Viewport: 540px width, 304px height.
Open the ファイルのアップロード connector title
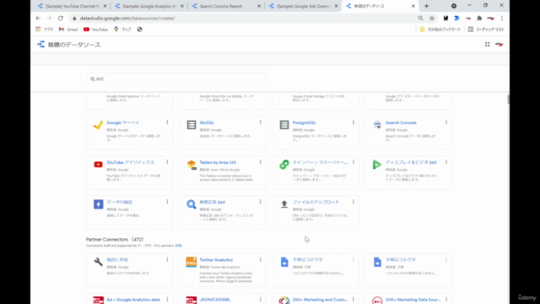(316, 202)
